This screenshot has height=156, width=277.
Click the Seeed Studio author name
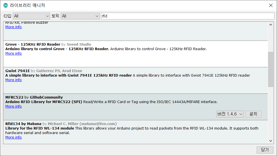(x=79, y=44)
